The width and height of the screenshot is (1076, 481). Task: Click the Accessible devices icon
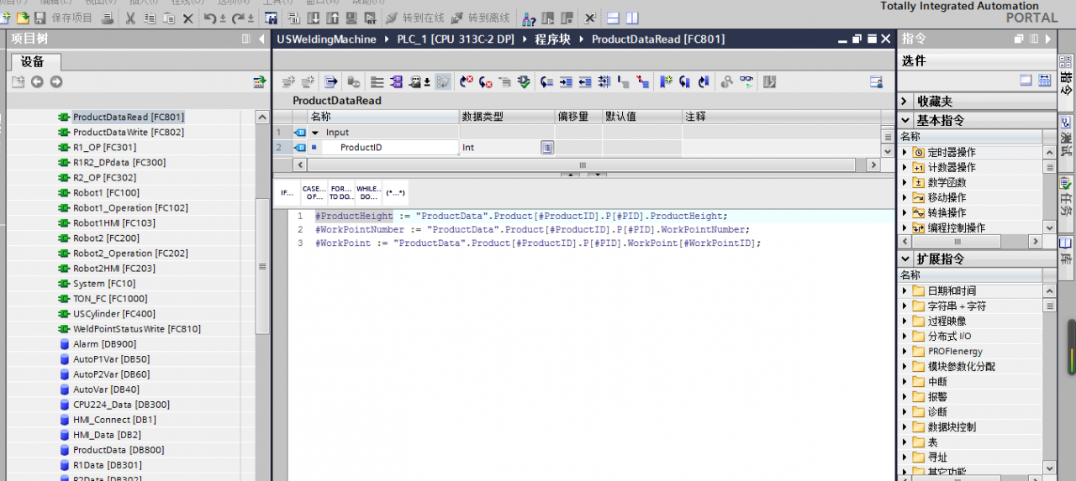point(529,18)
